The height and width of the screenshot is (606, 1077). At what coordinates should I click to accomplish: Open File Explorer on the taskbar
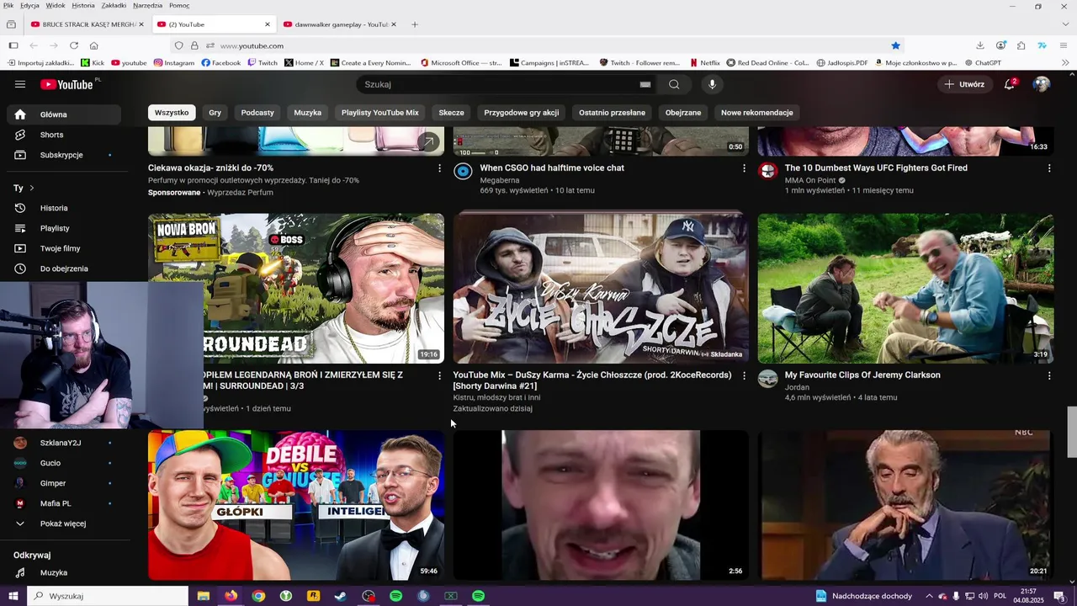coord(203,596)
